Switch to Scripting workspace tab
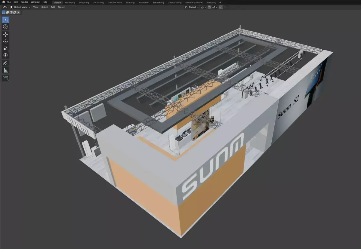 coord(211,2)
